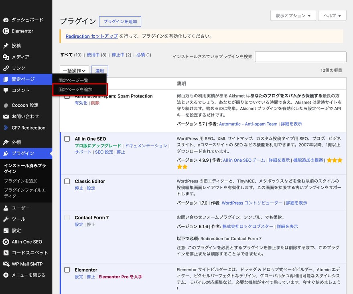Click the plug icon beside プラグイン
Viewport: 353px width, 294px height.
point(6,153)
